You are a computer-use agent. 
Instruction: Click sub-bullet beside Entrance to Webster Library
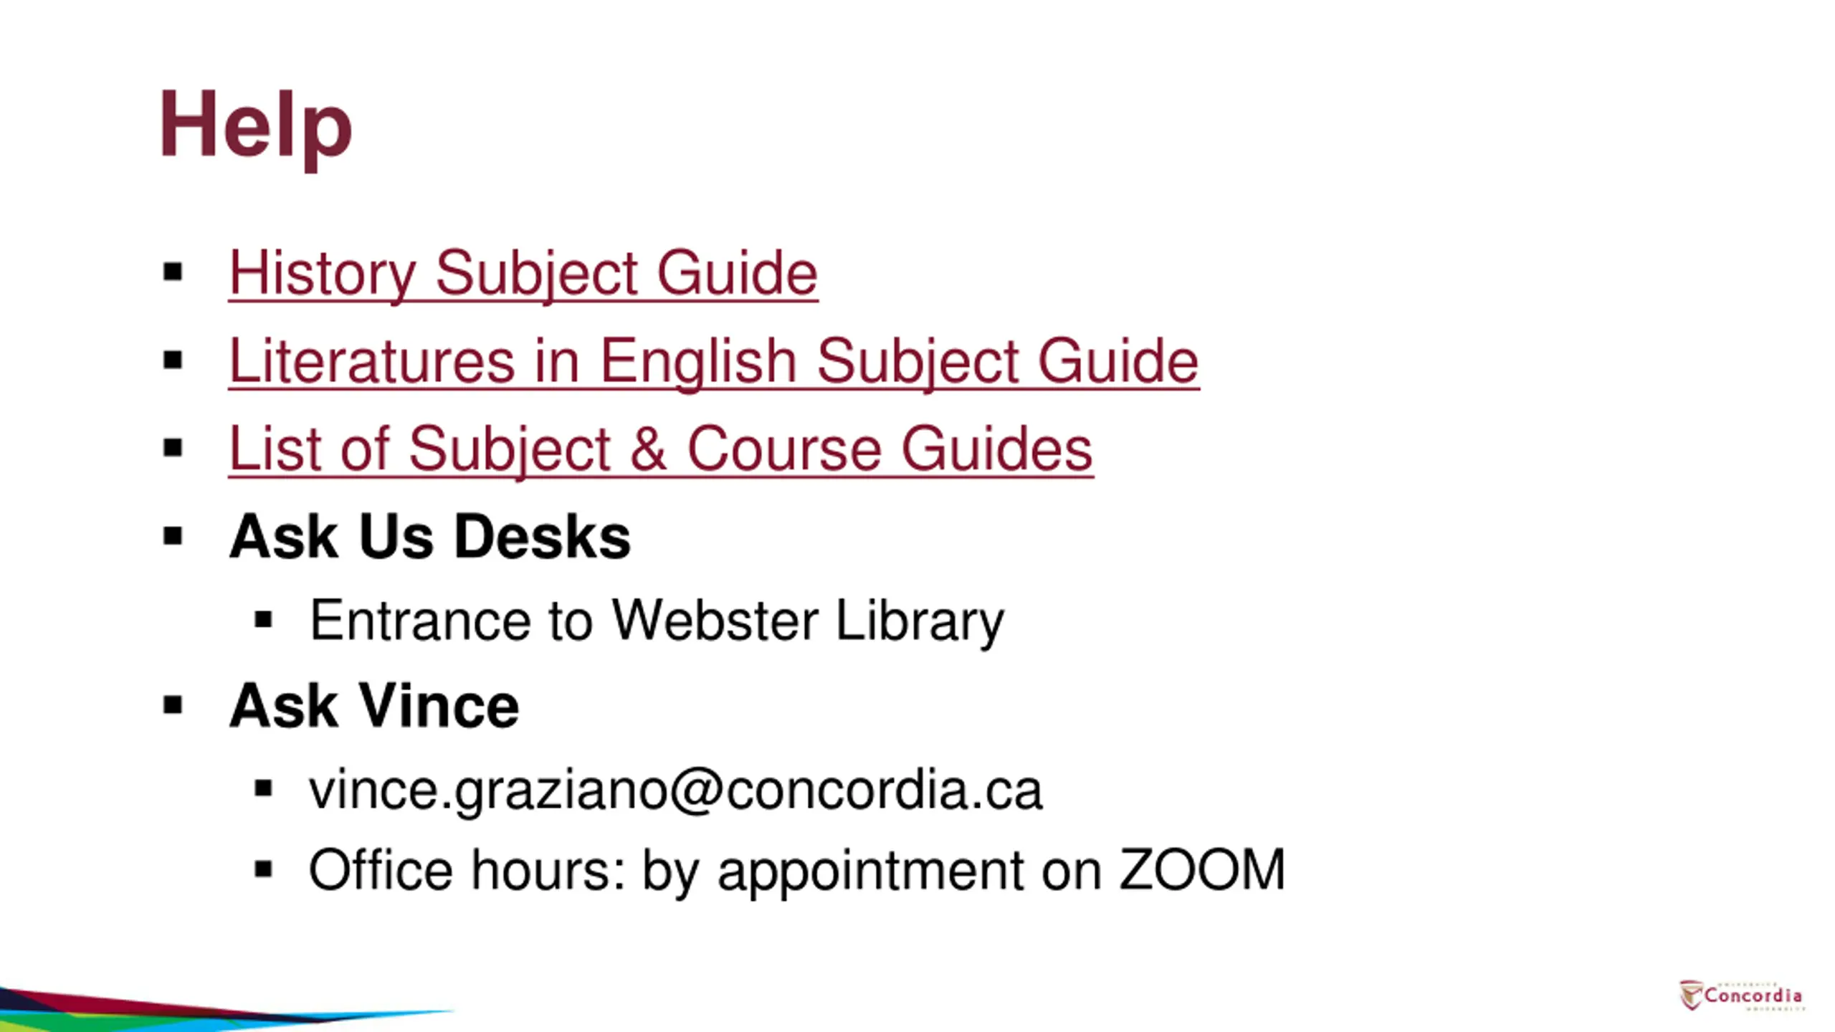pyautogui.click(x=264, y=619)
